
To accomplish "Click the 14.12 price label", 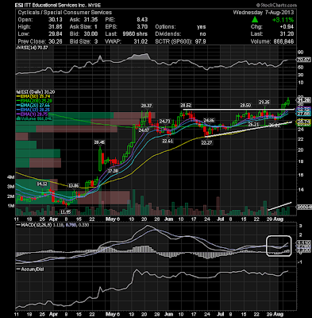I will tap(42, 184).
